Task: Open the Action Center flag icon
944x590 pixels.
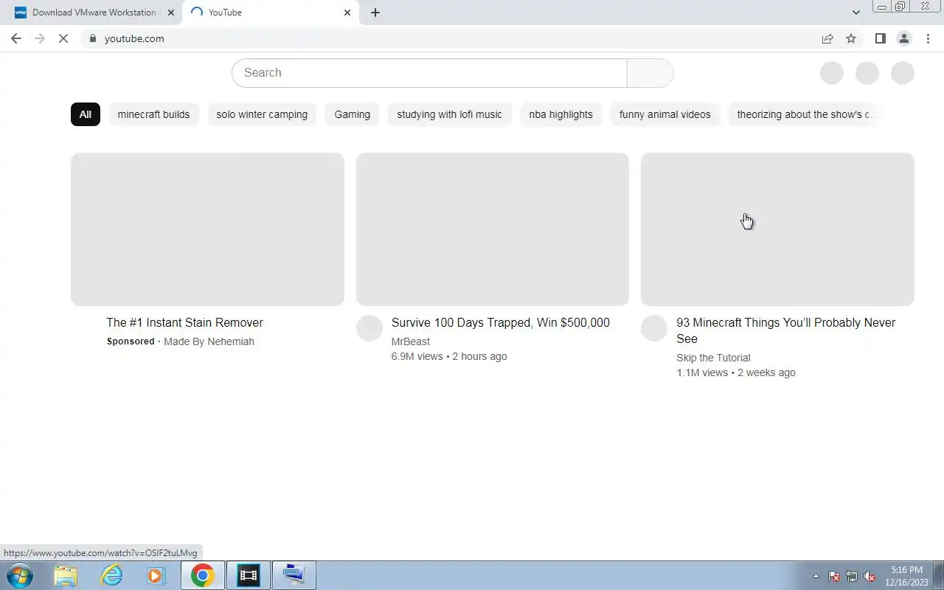Action: click(834, 577)
